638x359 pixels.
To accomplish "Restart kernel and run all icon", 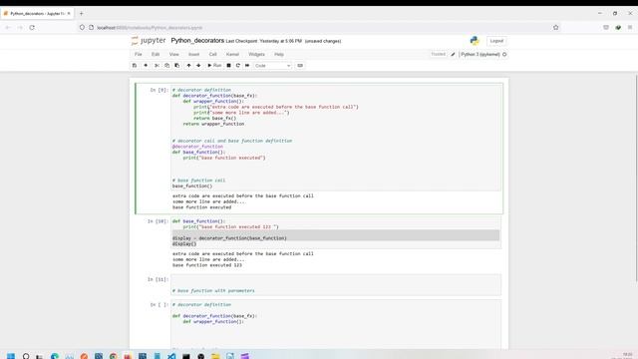I will 247,66.
